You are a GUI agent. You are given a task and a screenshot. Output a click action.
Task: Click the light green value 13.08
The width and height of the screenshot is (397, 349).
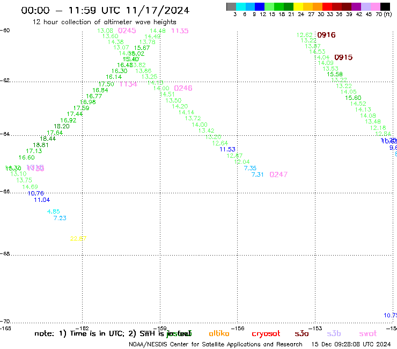point(105,31)
